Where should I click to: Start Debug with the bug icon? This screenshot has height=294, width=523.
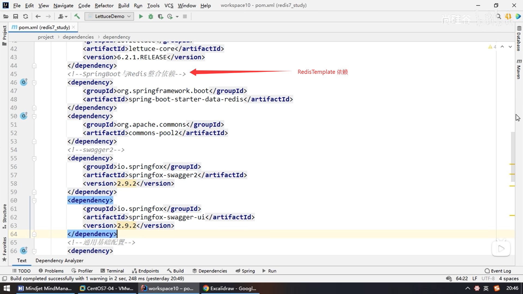[x=151, y=17]
